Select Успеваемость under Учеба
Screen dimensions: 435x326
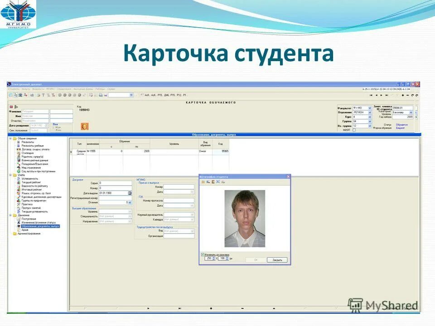tap(30, 179)
